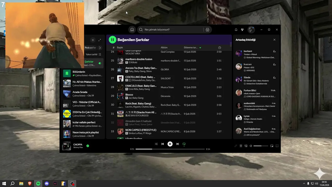Pause playback in the bottom player
This screenshot has height=187, width=332.
170,144
